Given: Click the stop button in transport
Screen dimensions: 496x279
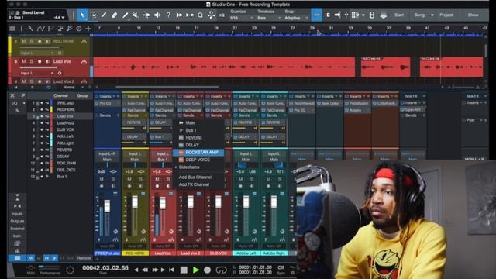Looking at the screenshot, I should 184,270.
